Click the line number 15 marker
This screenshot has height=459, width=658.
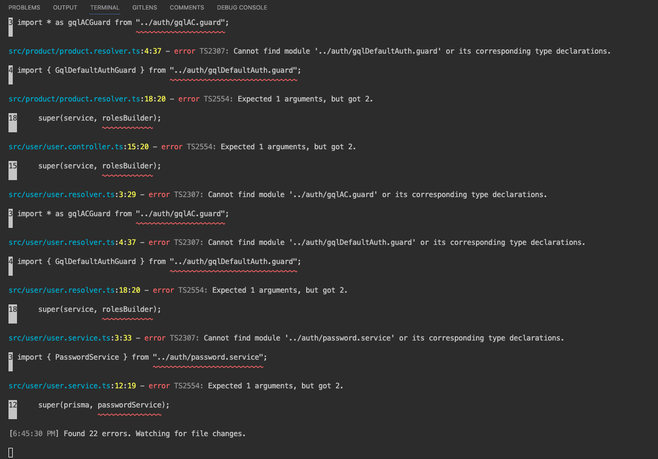pos(13,166)
